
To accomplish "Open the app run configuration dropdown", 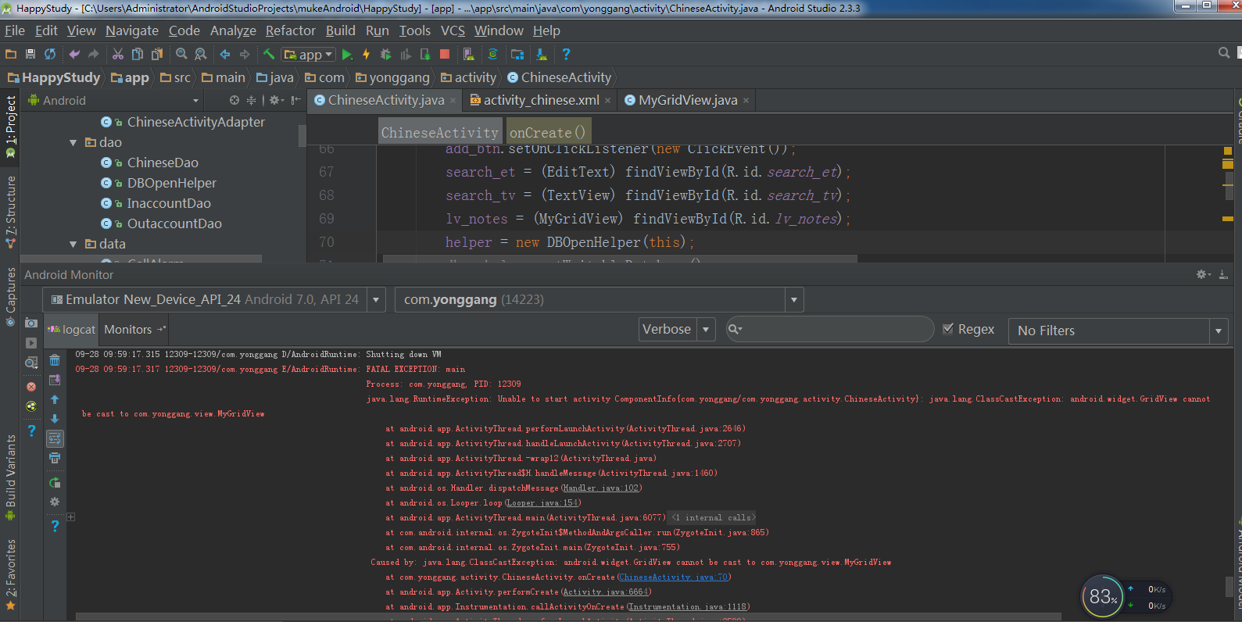I will tap(308, 54).
